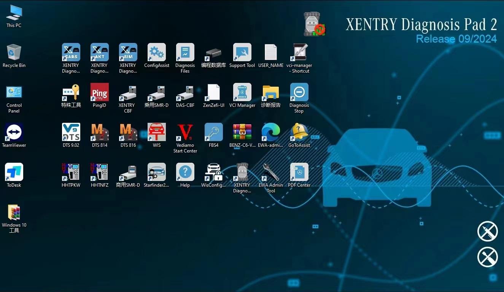Select the XENTRY Diagnosis AKT icon
This screenshot has width=504, height=292.
click(99, 52)
